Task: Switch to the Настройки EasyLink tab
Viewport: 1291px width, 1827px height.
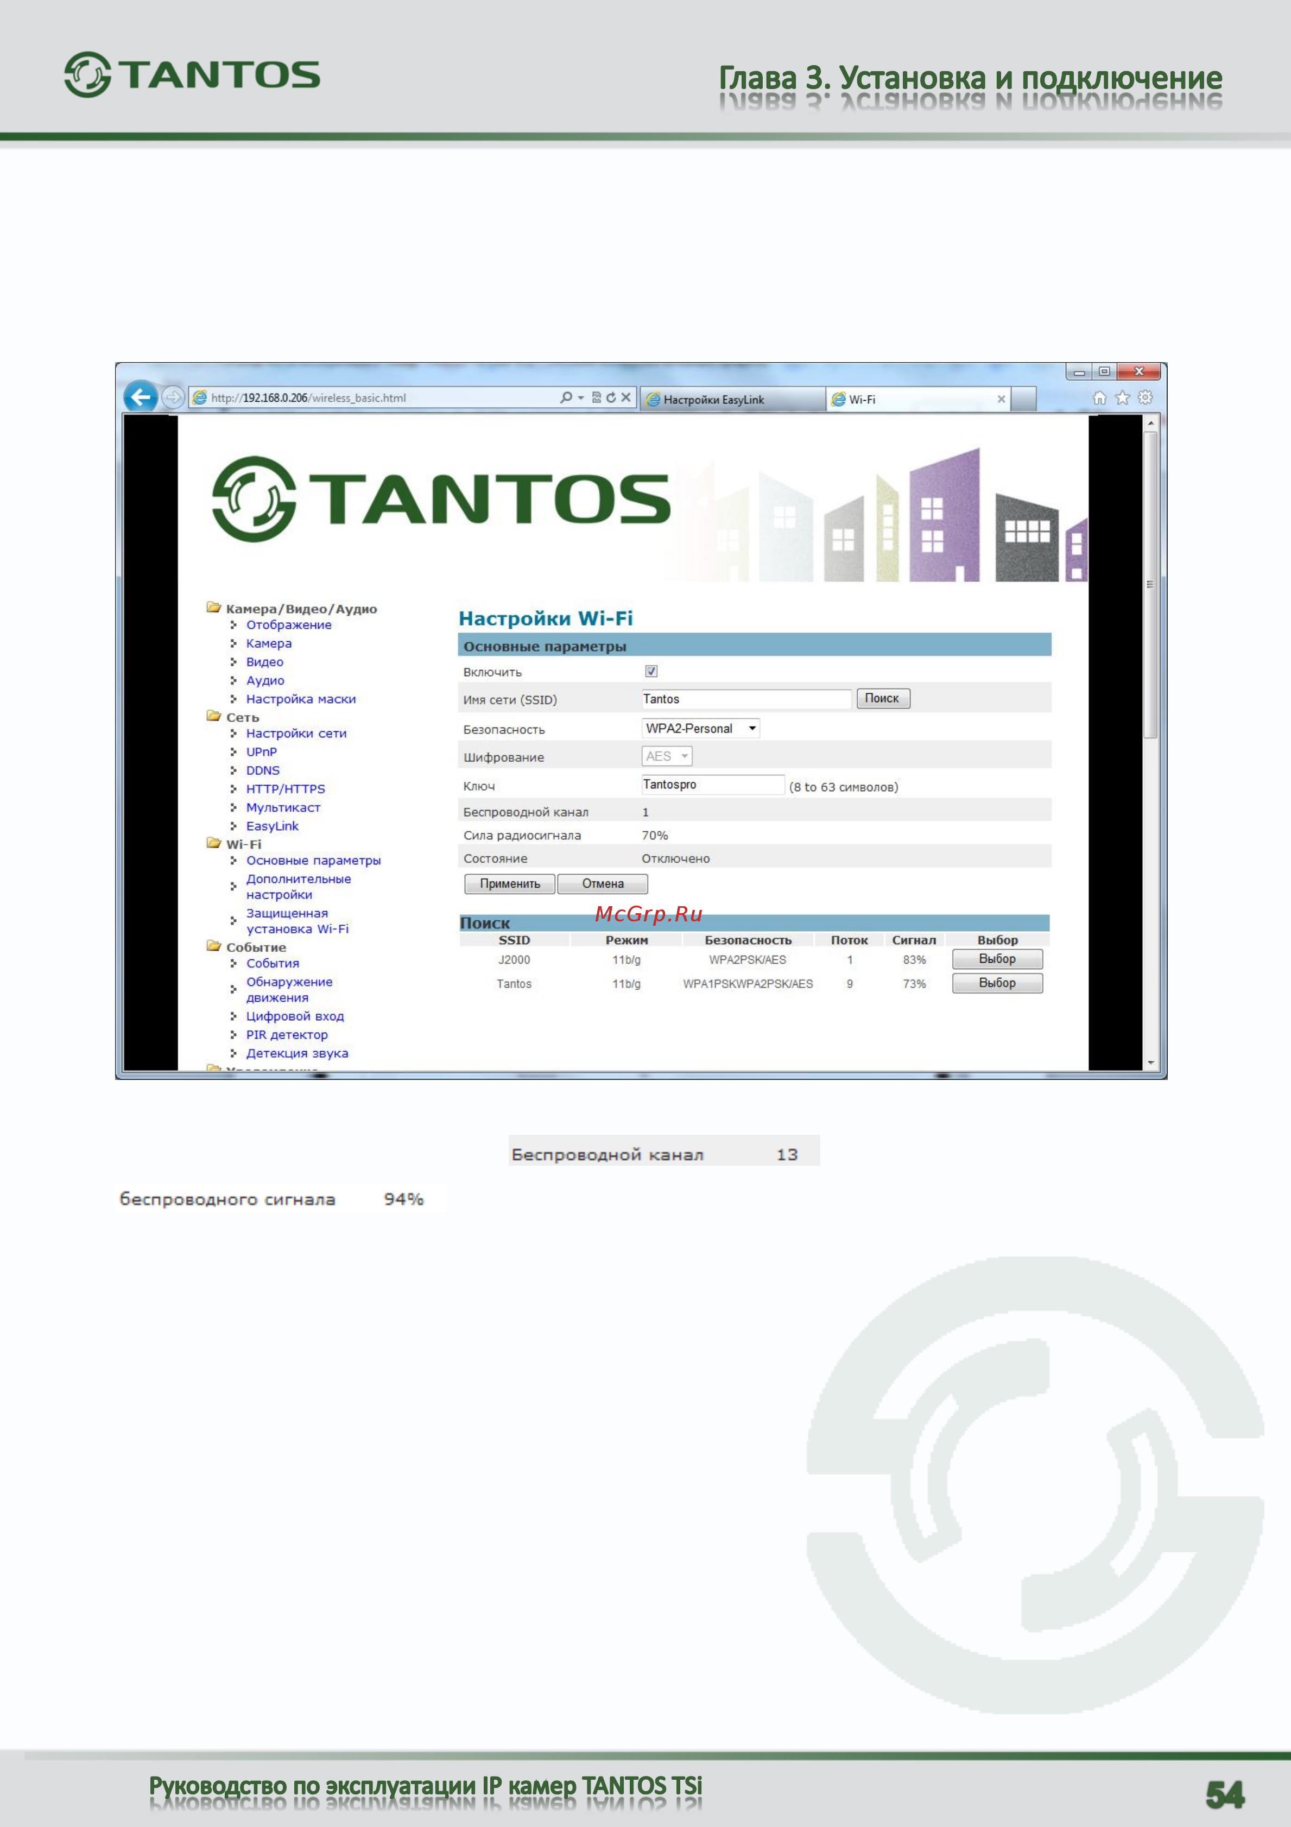Action: coord(732,400)
